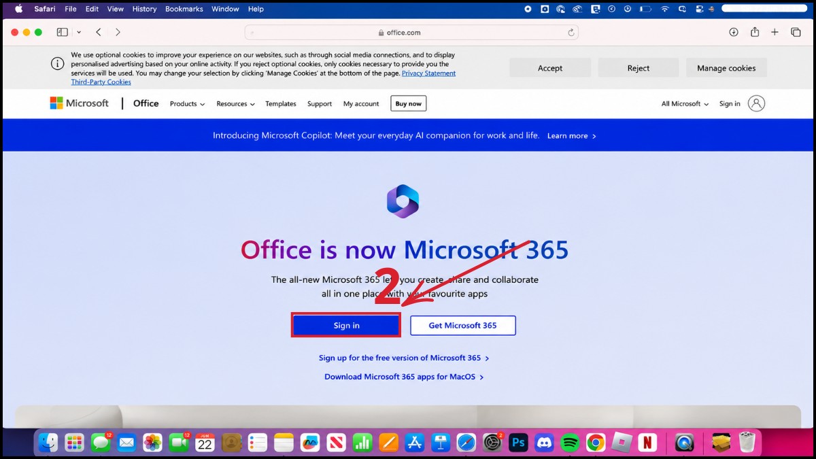Open the Bookmarks menu
The image size is (816, 459).
tap(184, 9)
